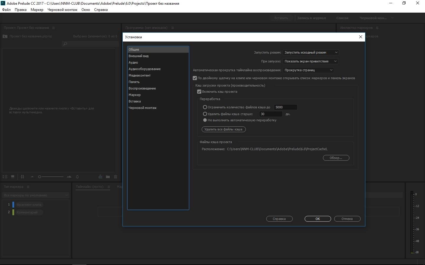The width and height of the screenshot is (425, 265).
Task: Click the Вставить workspace button in top bar
Action: pos(281,18)
